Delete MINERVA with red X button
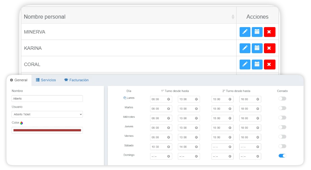The height and width of the screenshot is (170, 311). click(269, 32)
